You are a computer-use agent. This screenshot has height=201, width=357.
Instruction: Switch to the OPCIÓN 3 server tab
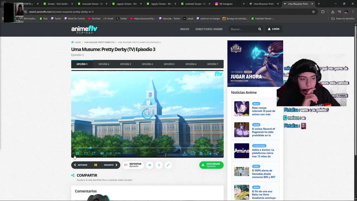point(126,64)
